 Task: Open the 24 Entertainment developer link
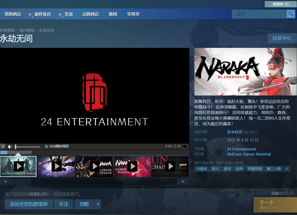241,149
